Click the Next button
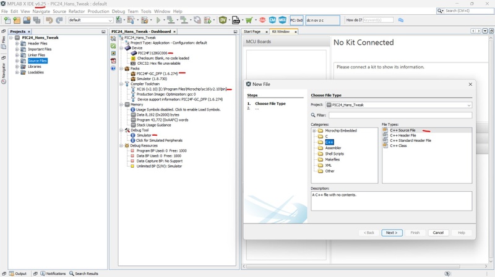The image size is (495, 277). (392, 233)
